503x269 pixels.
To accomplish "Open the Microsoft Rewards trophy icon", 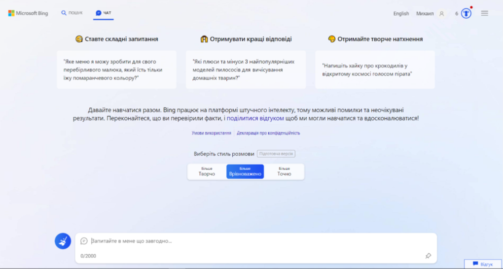I will tap(466, 13).
